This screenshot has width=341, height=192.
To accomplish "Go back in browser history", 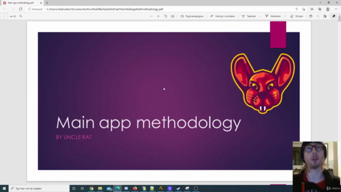I will click(x=5, y=9).
